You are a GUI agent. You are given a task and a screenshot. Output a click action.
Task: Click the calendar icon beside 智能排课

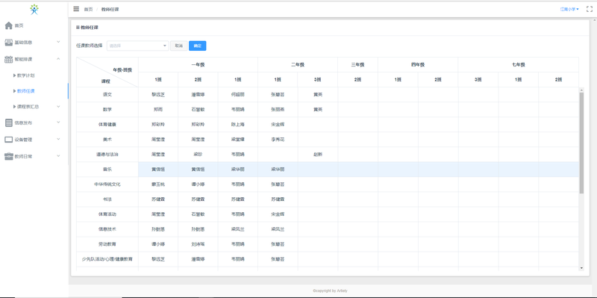(9, 59)
